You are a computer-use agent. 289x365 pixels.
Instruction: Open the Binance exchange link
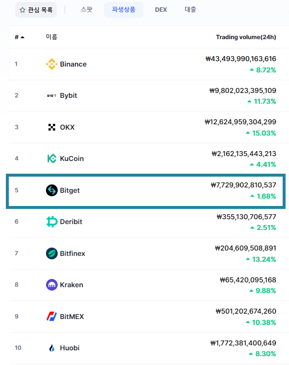click(73, 64)
